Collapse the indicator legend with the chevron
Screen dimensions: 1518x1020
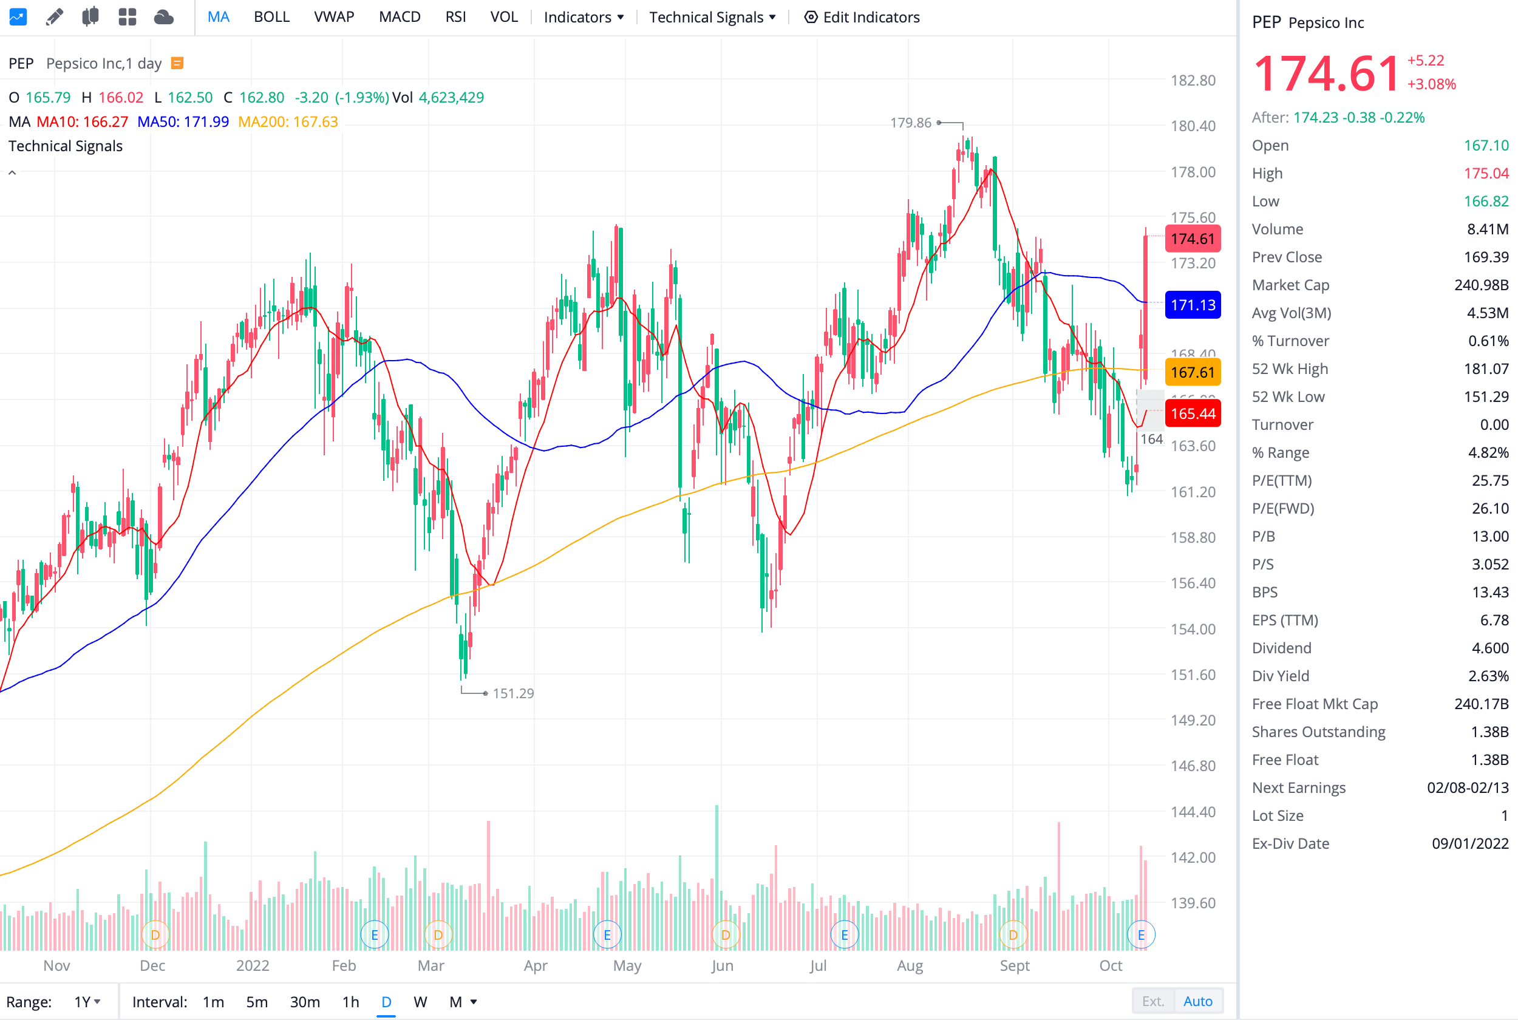12,173
